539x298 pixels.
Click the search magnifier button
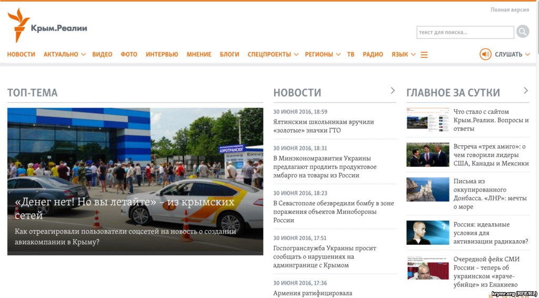523,32
